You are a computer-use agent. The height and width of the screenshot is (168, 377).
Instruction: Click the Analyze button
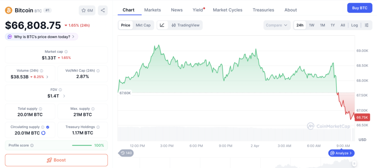pyautogui.click(x=341, y=153)
